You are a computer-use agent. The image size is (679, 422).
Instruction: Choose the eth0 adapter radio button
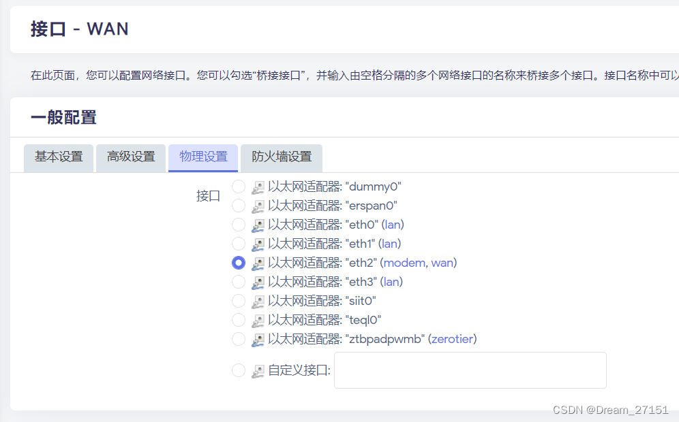239,225
